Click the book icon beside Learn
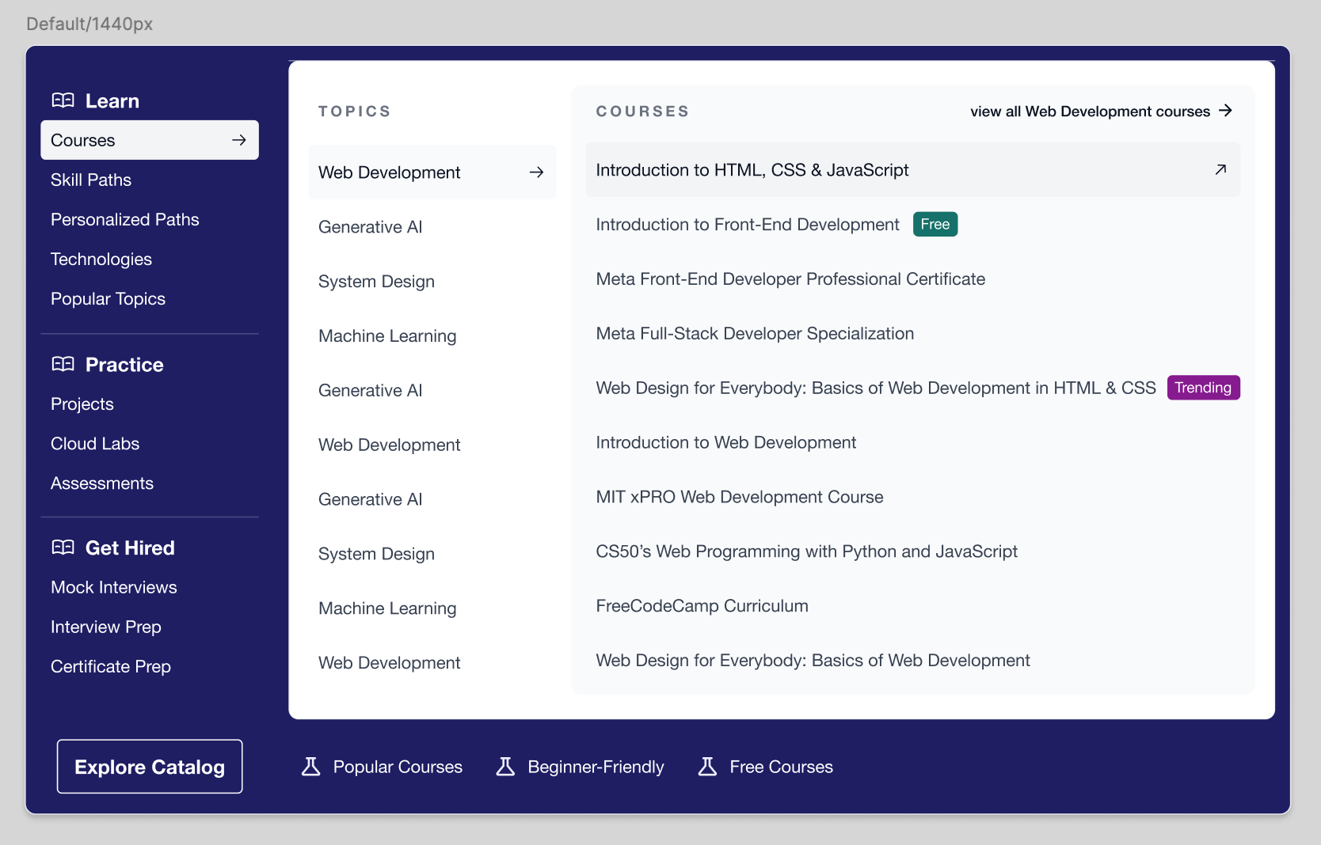The height and width of the screenshot is (845, 1321). coord(63,100)
